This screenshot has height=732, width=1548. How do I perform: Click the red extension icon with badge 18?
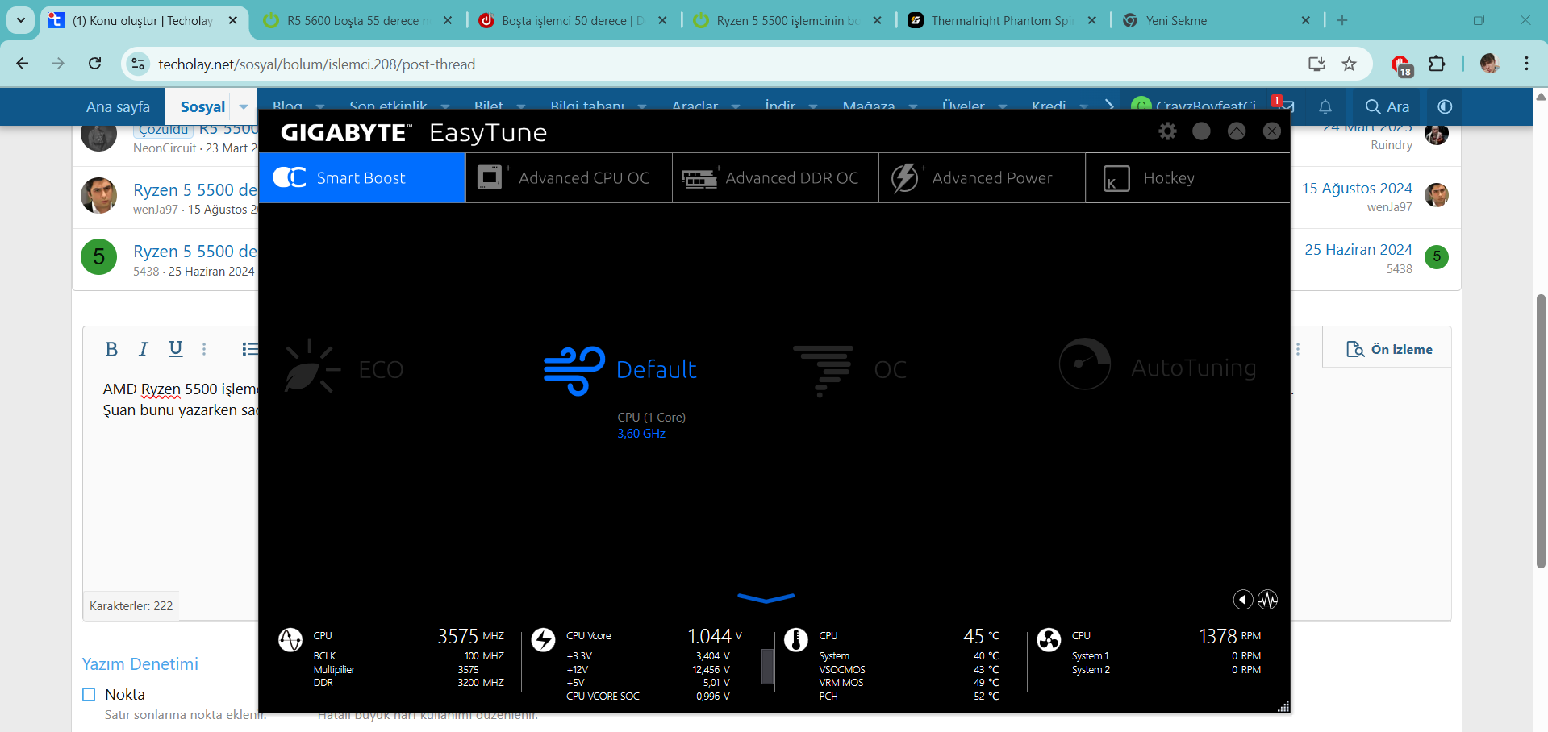1401,64
